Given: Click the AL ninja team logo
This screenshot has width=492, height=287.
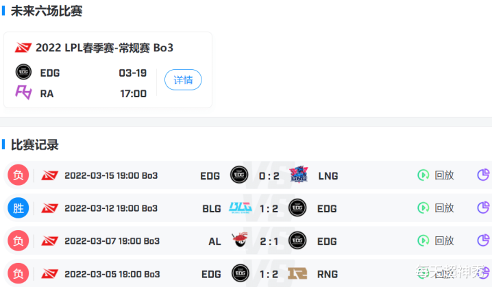Looking at the screenshot, I should (x=240, y=240).
